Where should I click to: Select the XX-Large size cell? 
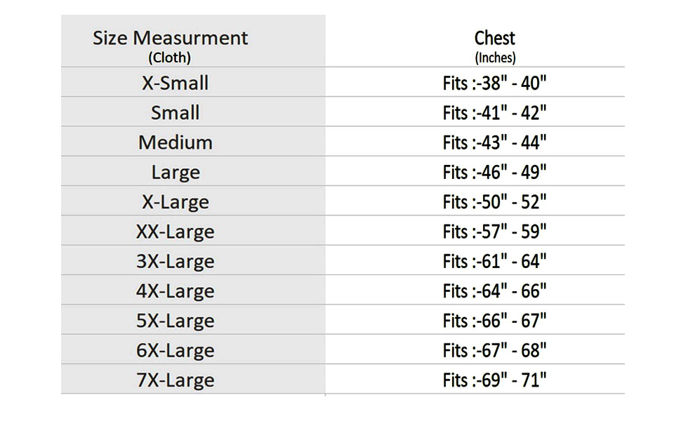click(176, 232)
